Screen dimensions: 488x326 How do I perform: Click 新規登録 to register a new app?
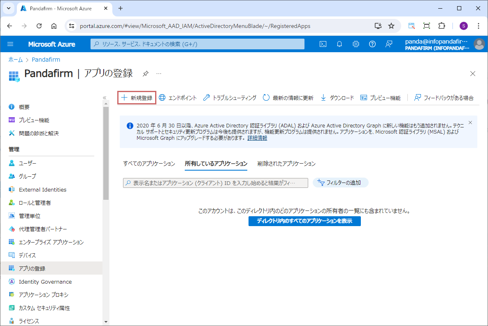(137, 98)
